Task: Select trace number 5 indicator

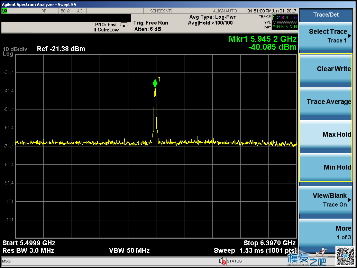Action: [x=291, y=17]
